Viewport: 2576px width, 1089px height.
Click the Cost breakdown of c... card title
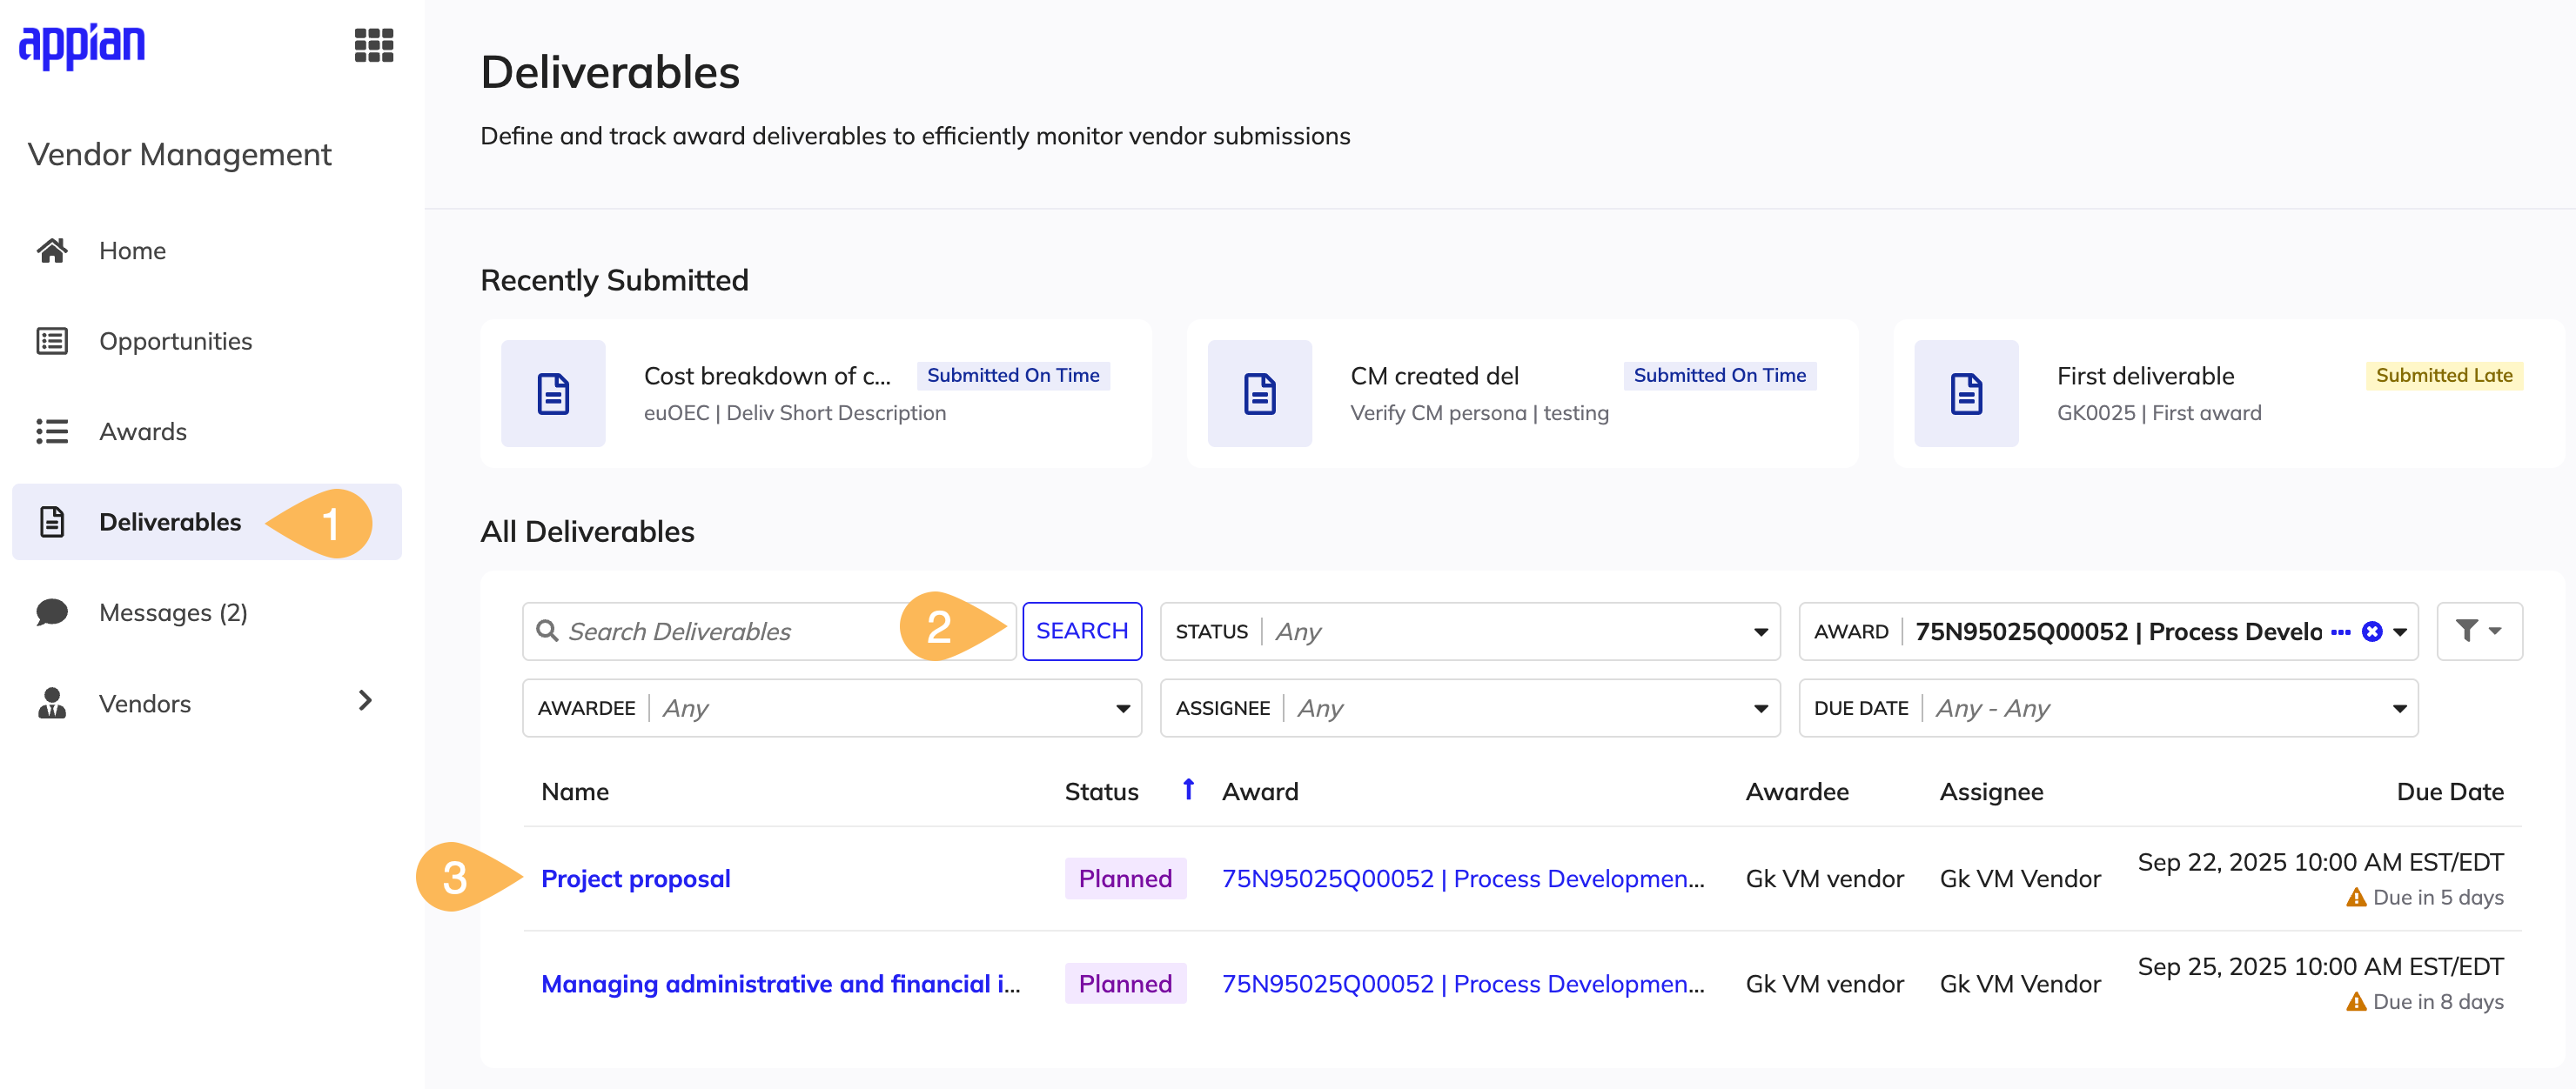pos(767,376)
